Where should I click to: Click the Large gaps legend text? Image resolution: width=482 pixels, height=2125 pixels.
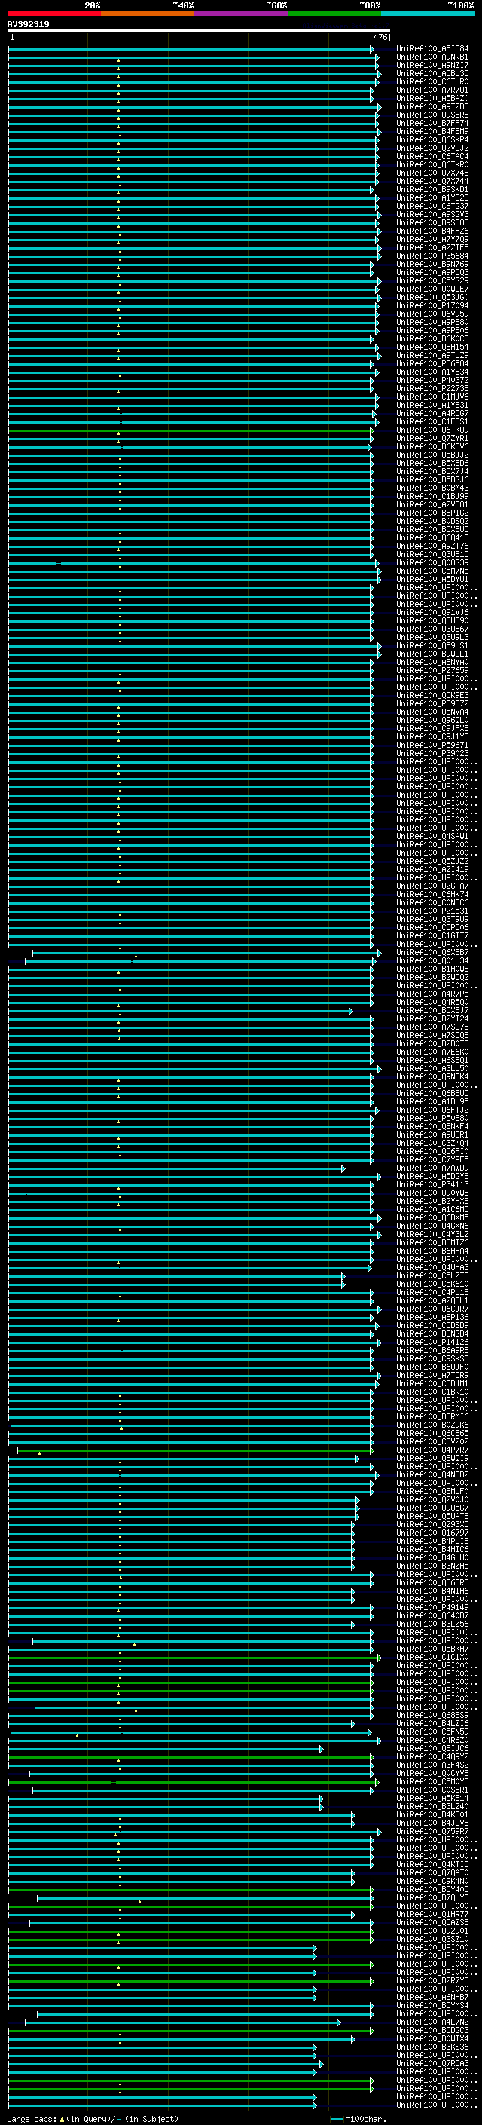click(93, 2118)
